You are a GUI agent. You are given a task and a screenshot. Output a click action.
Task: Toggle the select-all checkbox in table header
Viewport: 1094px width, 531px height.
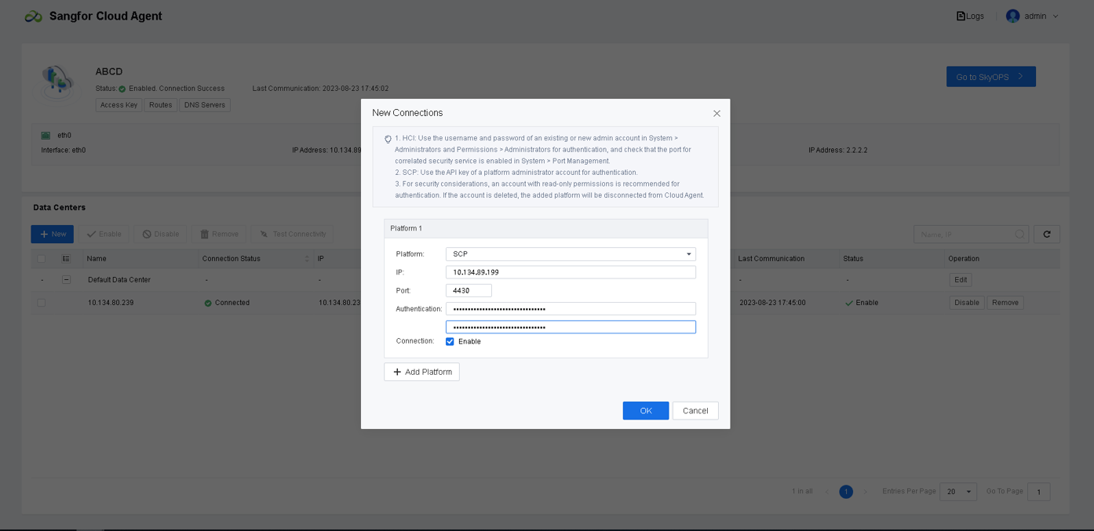[x=42, y=258]
